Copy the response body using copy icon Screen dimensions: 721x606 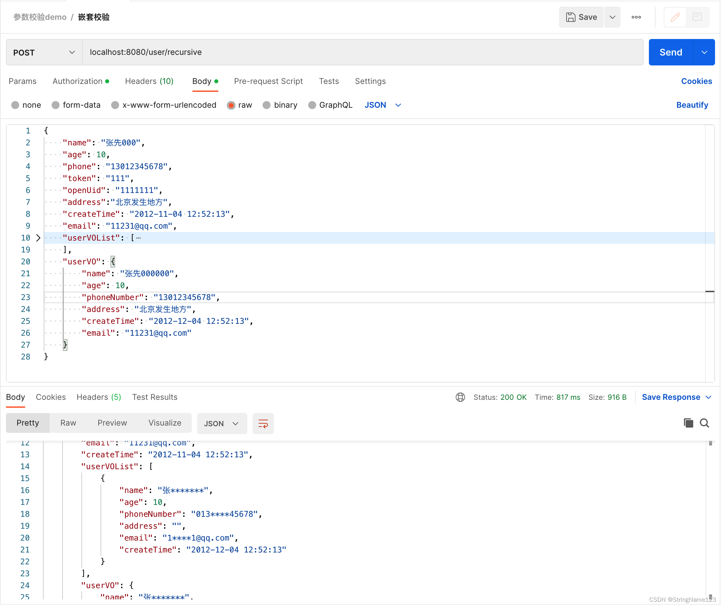click(688, 423)
